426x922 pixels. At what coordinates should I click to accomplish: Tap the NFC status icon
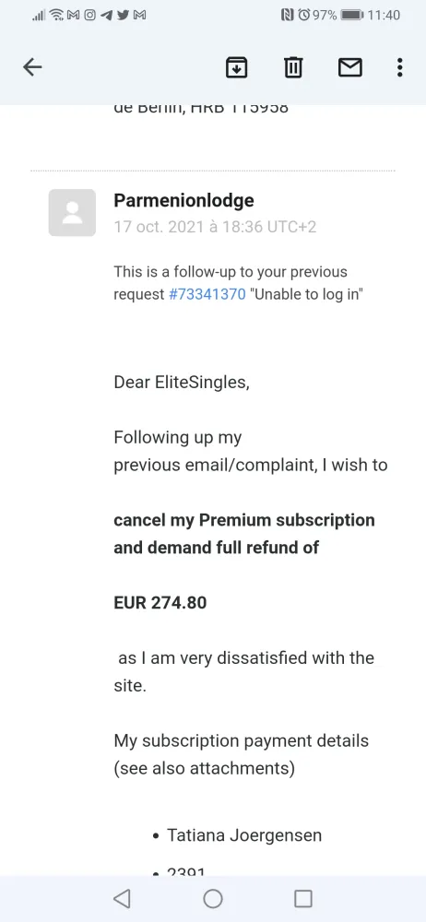click(x=288, y=16)
